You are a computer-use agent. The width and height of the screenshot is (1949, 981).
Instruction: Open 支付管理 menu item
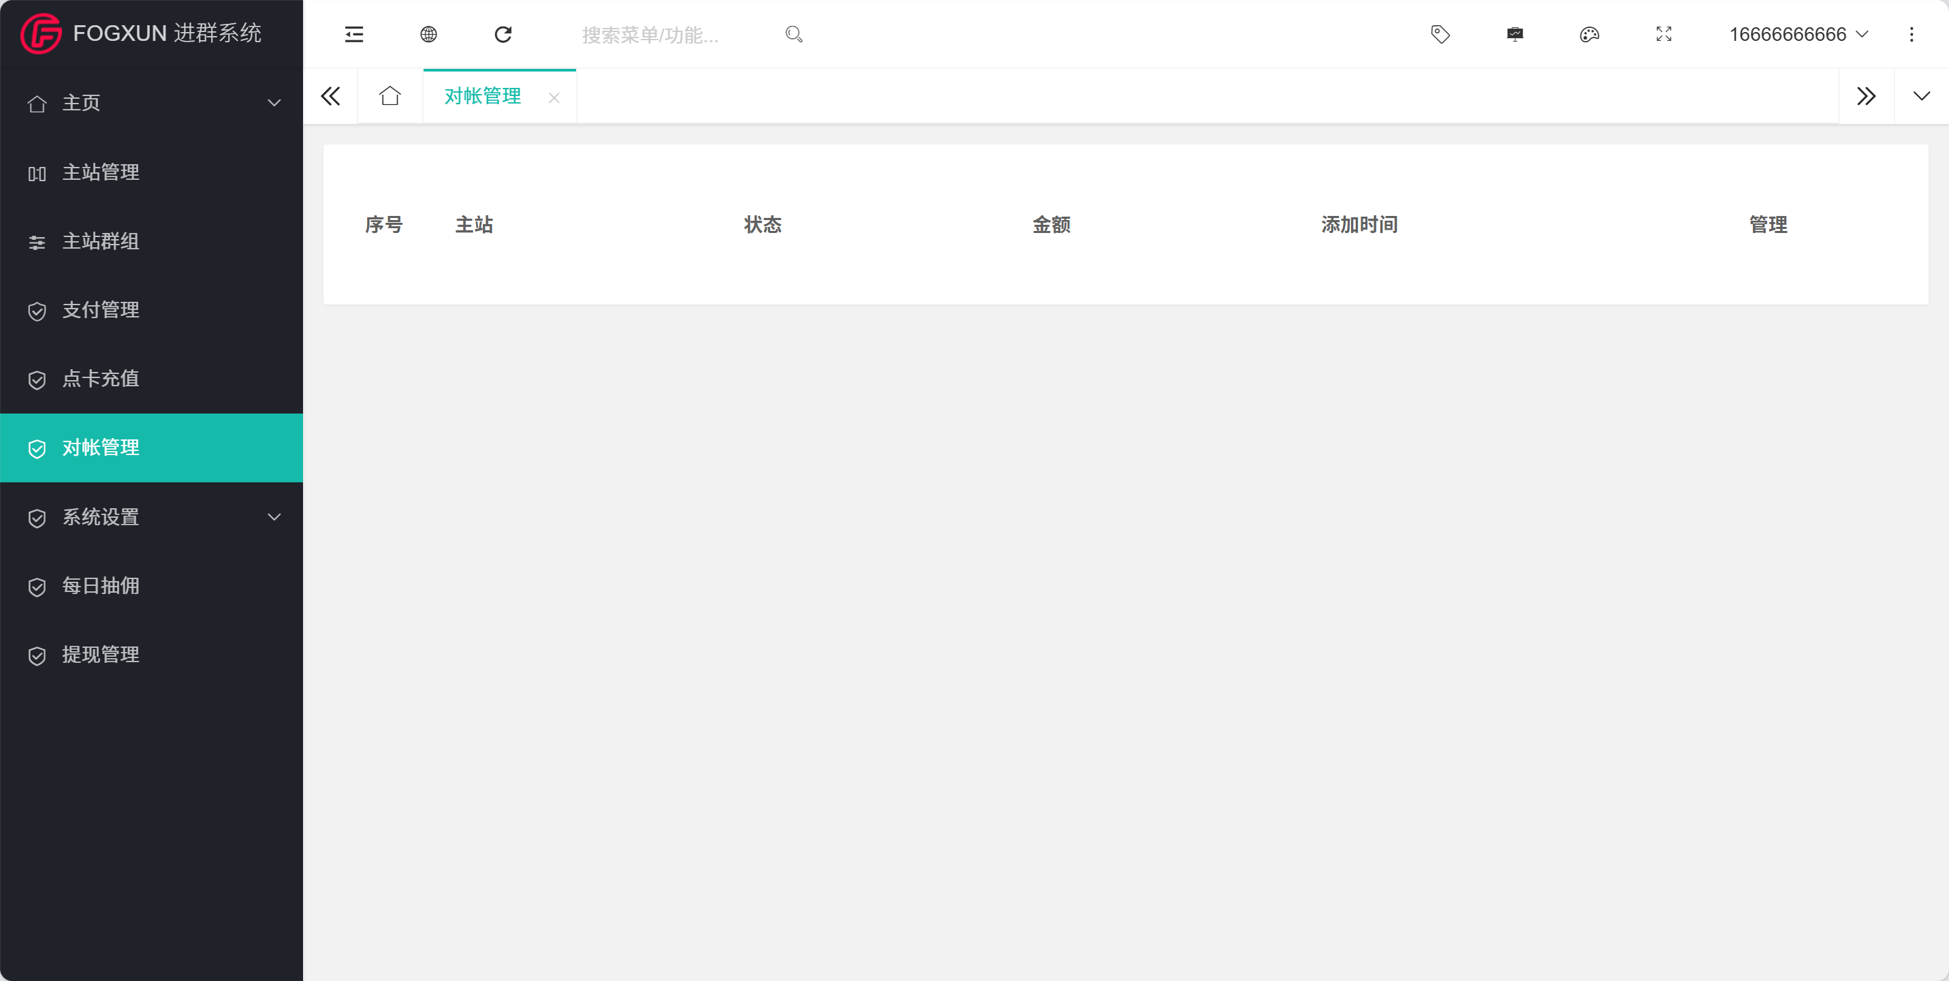[x=151, y=309]
